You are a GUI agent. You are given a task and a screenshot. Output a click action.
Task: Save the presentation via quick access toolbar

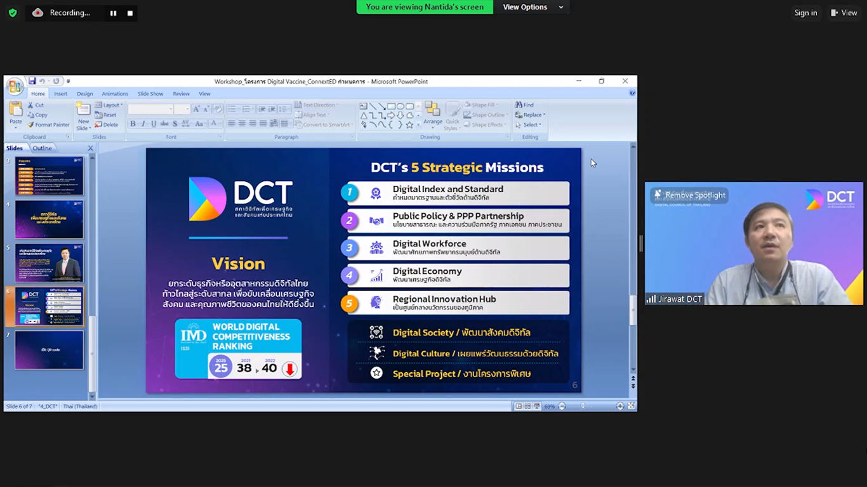32,81
